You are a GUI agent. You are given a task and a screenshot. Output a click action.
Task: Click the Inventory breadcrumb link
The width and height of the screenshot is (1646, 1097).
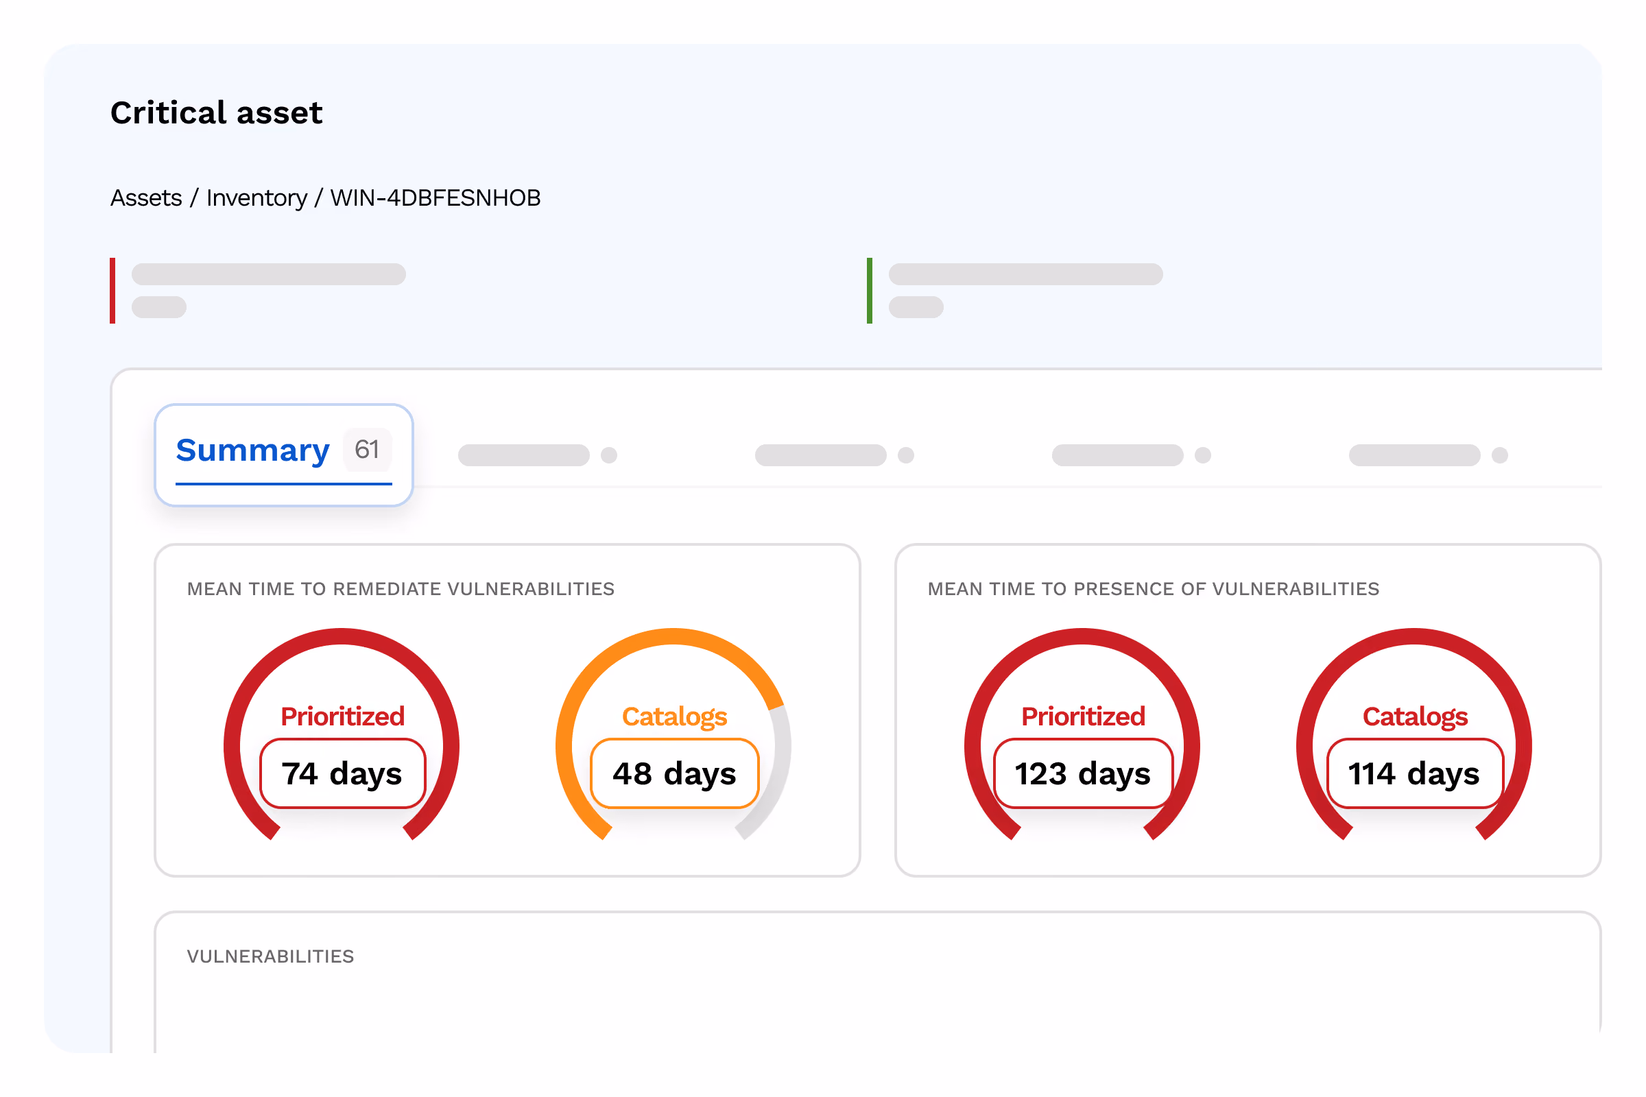257,198
